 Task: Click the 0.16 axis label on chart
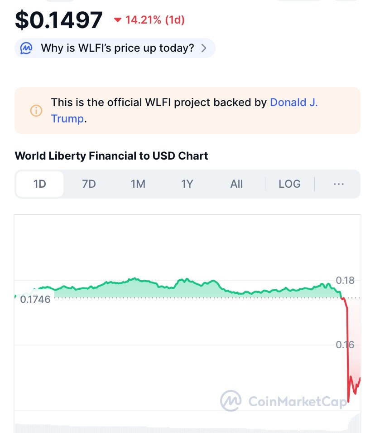345,345
